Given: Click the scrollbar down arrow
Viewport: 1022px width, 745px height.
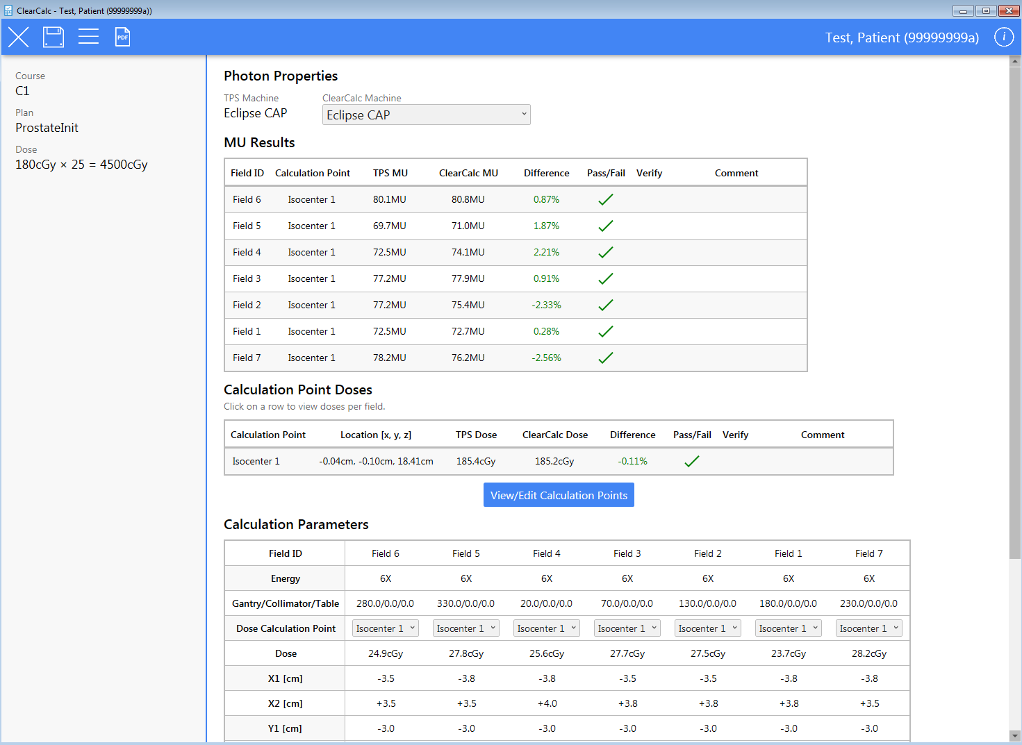Looking at the screenshot, I should pyautogui.click(x=1015, y=736).
